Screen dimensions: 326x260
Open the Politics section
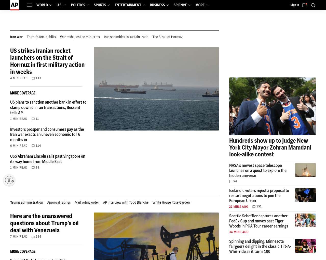[78, 5]
